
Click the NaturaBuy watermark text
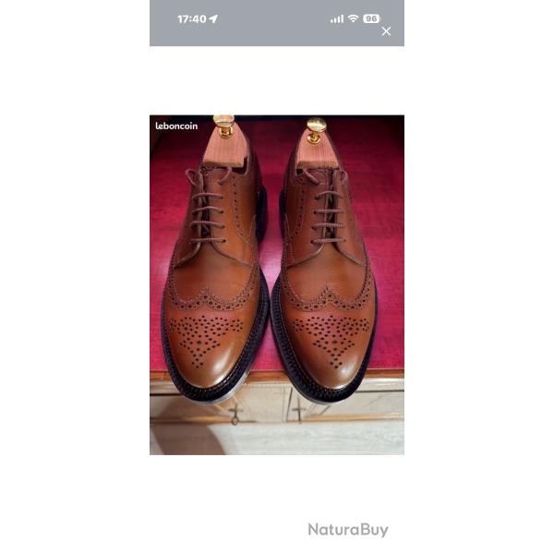pos(348,530)
